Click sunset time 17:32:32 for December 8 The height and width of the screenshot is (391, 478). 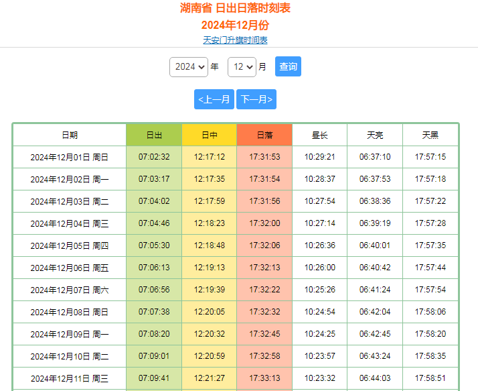click(x=264, y=312)
